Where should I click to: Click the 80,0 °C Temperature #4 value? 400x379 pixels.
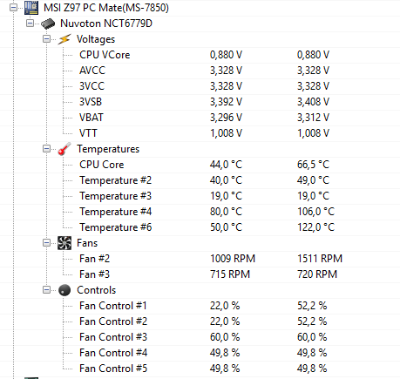(x=226, y=212)
